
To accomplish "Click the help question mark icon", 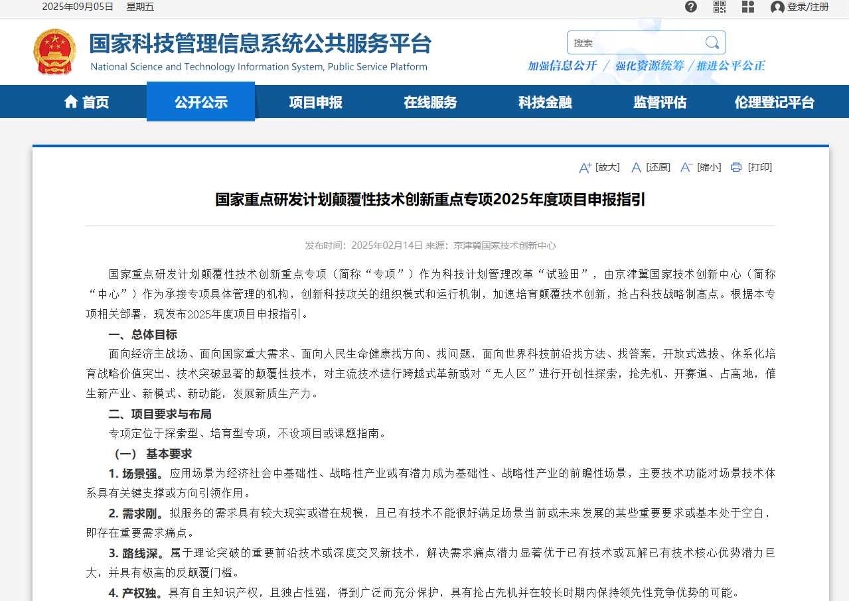I will [x=691, y=7].
